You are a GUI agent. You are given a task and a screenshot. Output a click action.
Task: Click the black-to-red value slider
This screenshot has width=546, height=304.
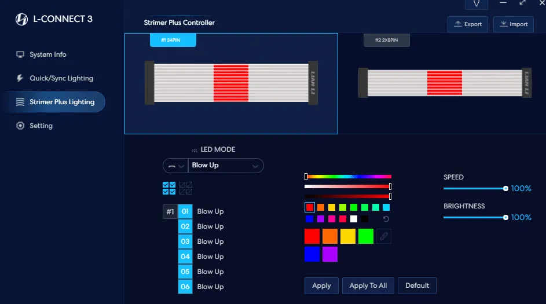pyautogui.click(x=348, y=196)
